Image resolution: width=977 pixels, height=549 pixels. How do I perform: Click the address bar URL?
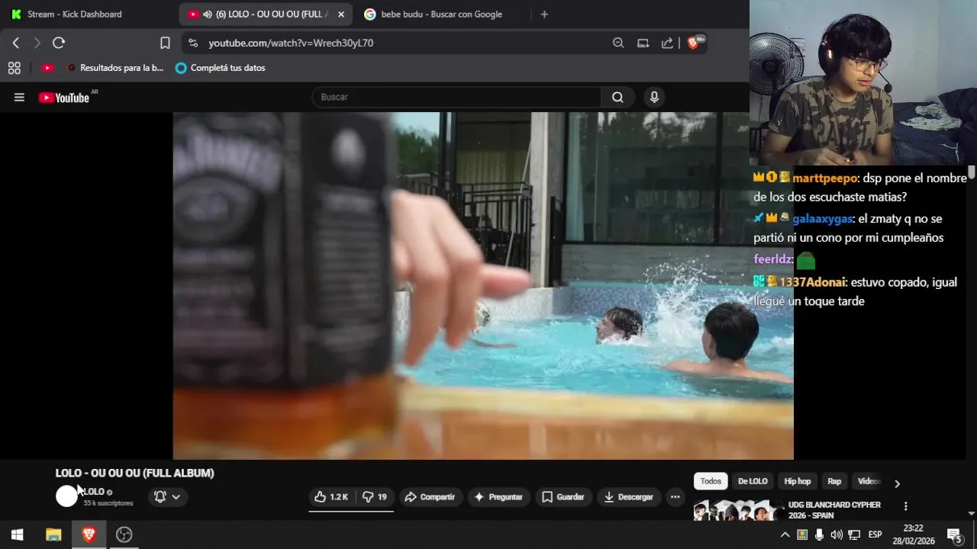pos(291,43)
